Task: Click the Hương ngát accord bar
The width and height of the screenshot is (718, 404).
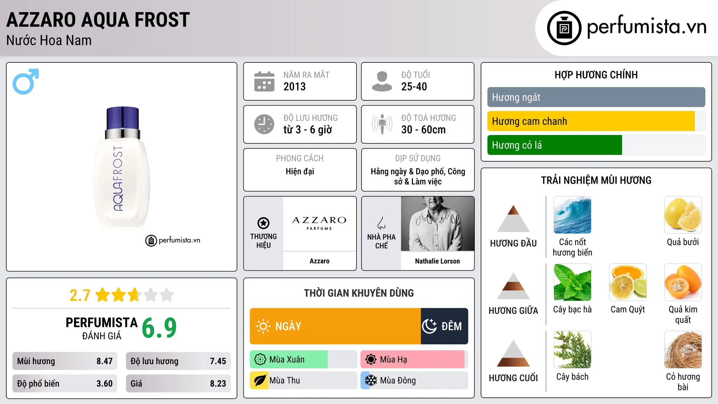Action: point(596,97)
